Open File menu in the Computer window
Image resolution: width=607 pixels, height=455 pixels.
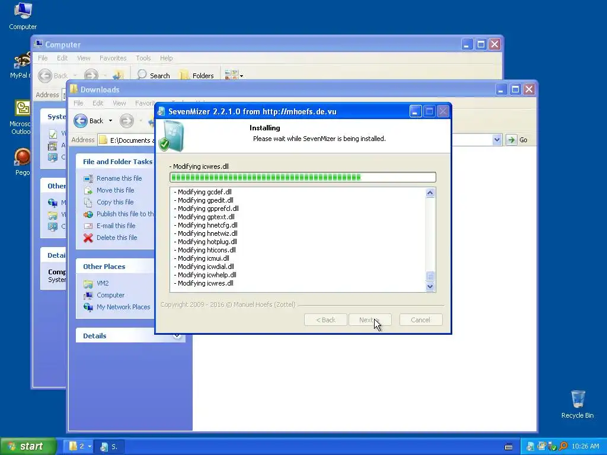pos(43,58)
